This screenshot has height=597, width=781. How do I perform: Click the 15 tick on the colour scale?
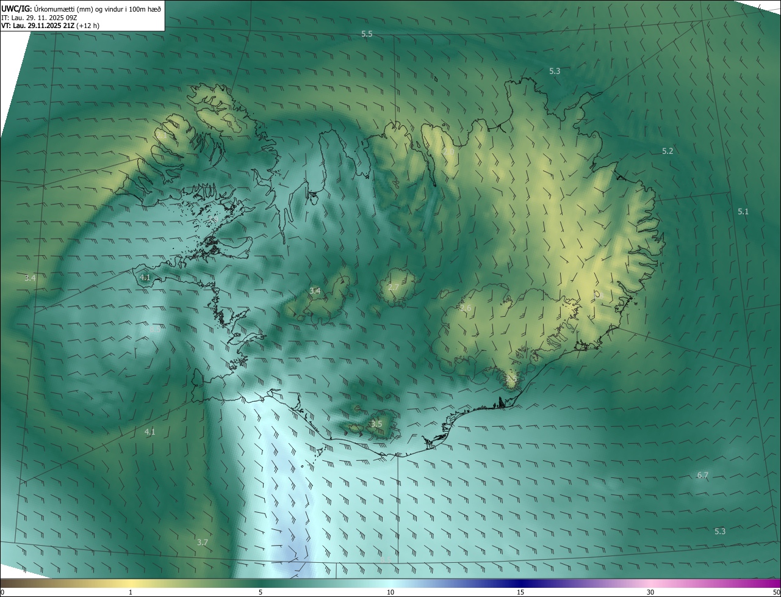click(520, 592)
